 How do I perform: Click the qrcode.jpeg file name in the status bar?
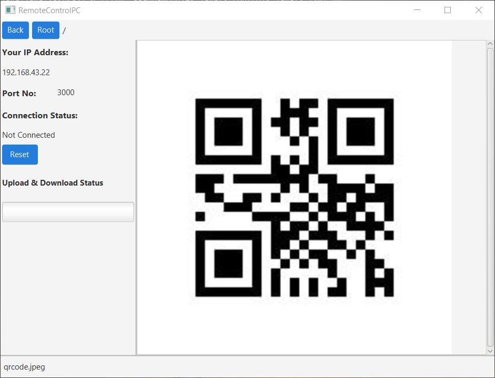24,367
